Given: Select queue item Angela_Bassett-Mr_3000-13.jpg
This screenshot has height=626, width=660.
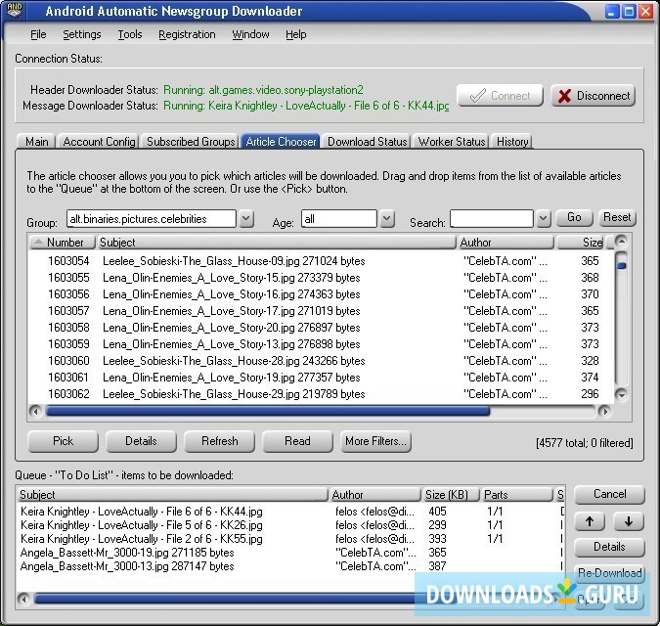Looking at the screenshot, I should click(290, 566).
